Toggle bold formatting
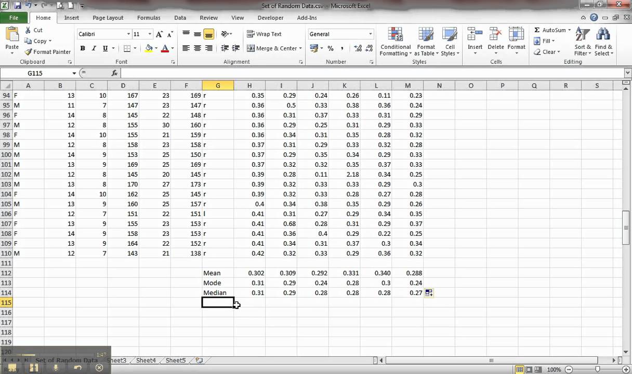This screenshot has height=374, width=632. tap(83, 48)
